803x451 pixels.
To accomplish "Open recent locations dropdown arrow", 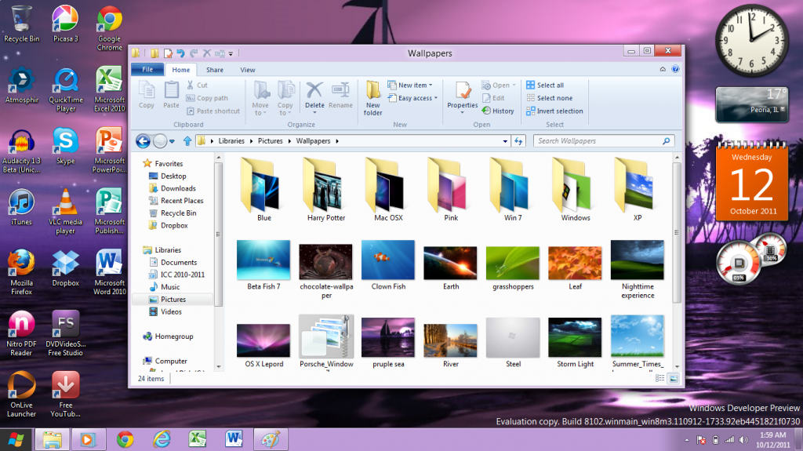I will click(172, 141).
